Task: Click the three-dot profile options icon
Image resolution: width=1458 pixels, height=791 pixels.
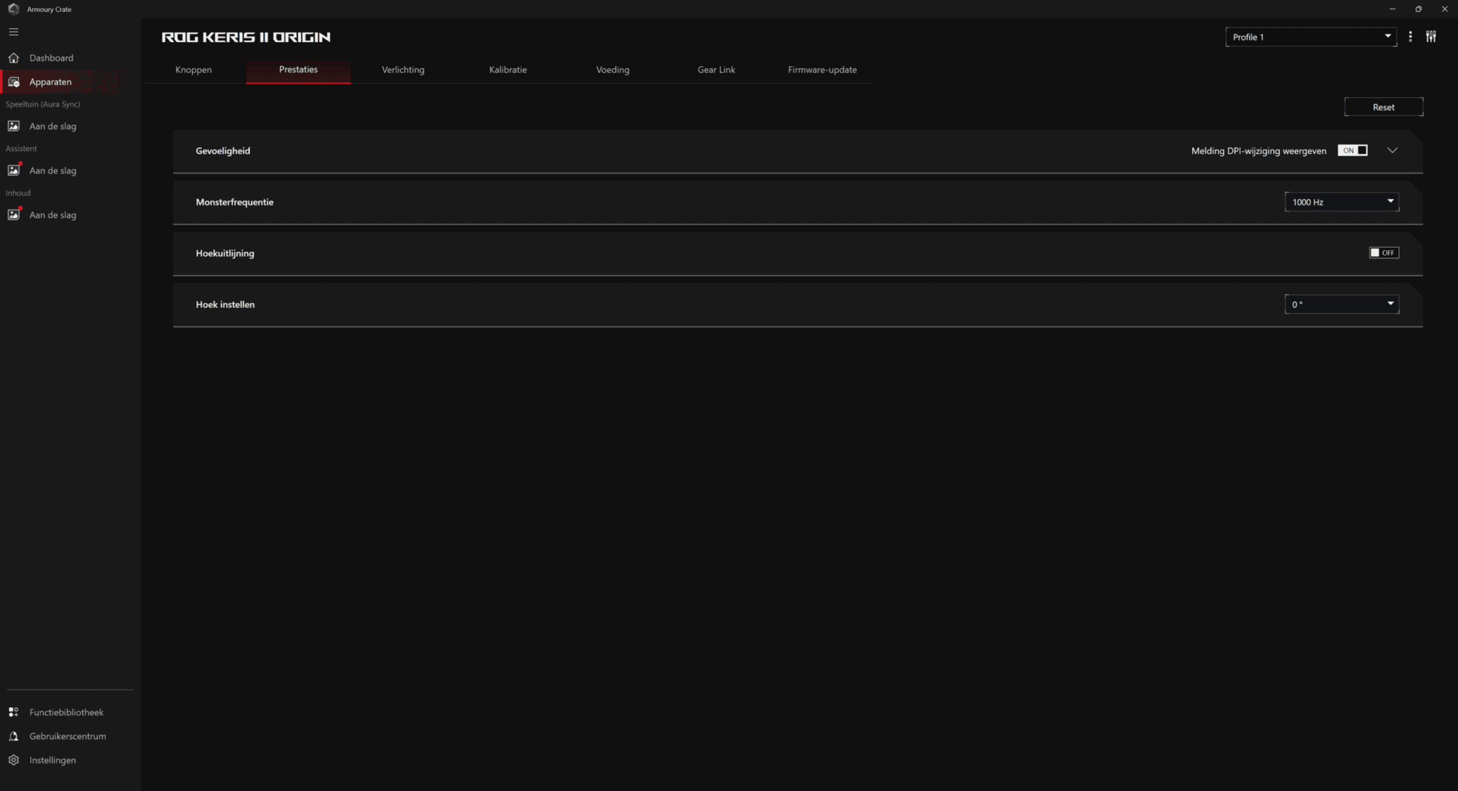Action: (x=1410, y=37)
